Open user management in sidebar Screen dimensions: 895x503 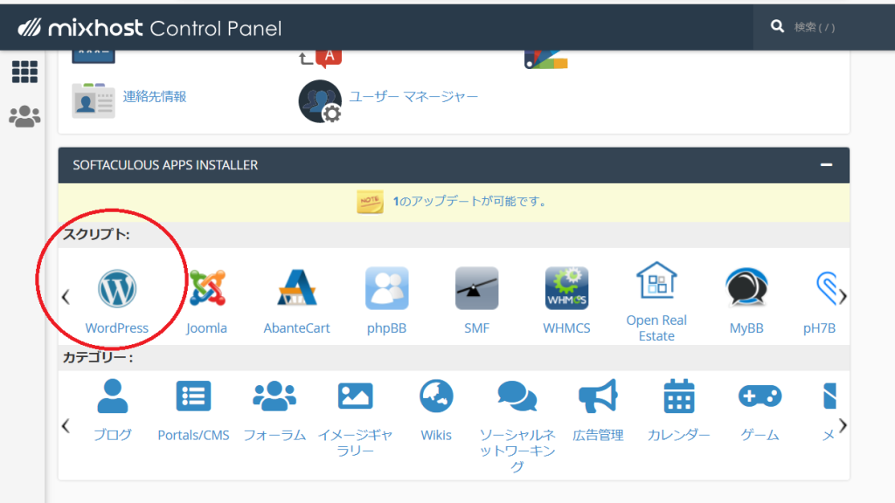pyautogui.click(x=24, y=116)
